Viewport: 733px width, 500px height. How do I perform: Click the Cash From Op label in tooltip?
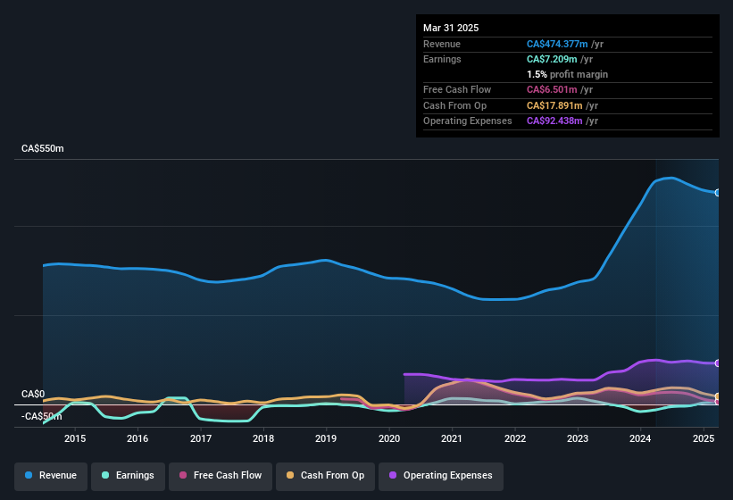point(454,105)
